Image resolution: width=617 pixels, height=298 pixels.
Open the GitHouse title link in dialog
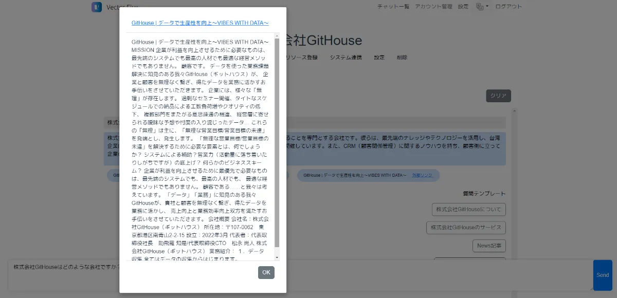(x=200, y=23)
